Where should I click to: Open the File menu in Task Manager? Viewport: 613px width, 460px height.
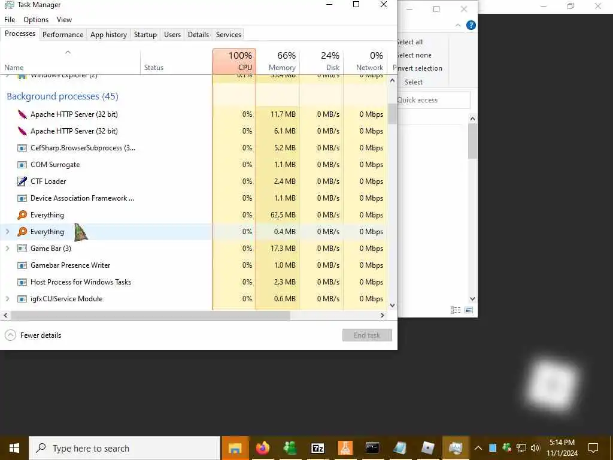click(10, 20)
